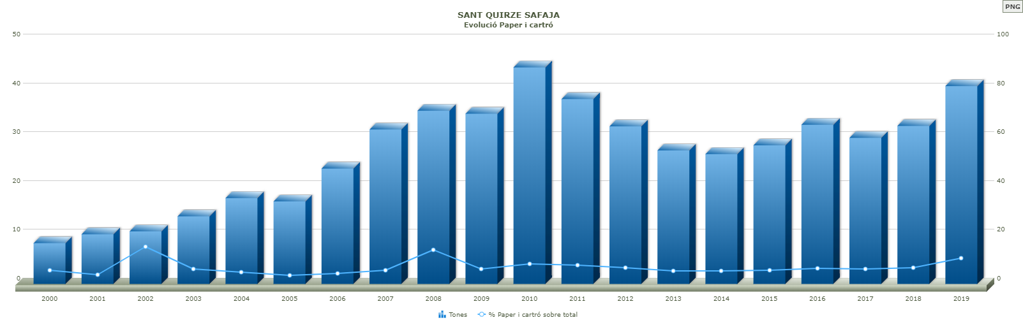This screenshot has width=1023, height=334.
Task: Click the PNG export button
Action: (x=1012, y=6)
